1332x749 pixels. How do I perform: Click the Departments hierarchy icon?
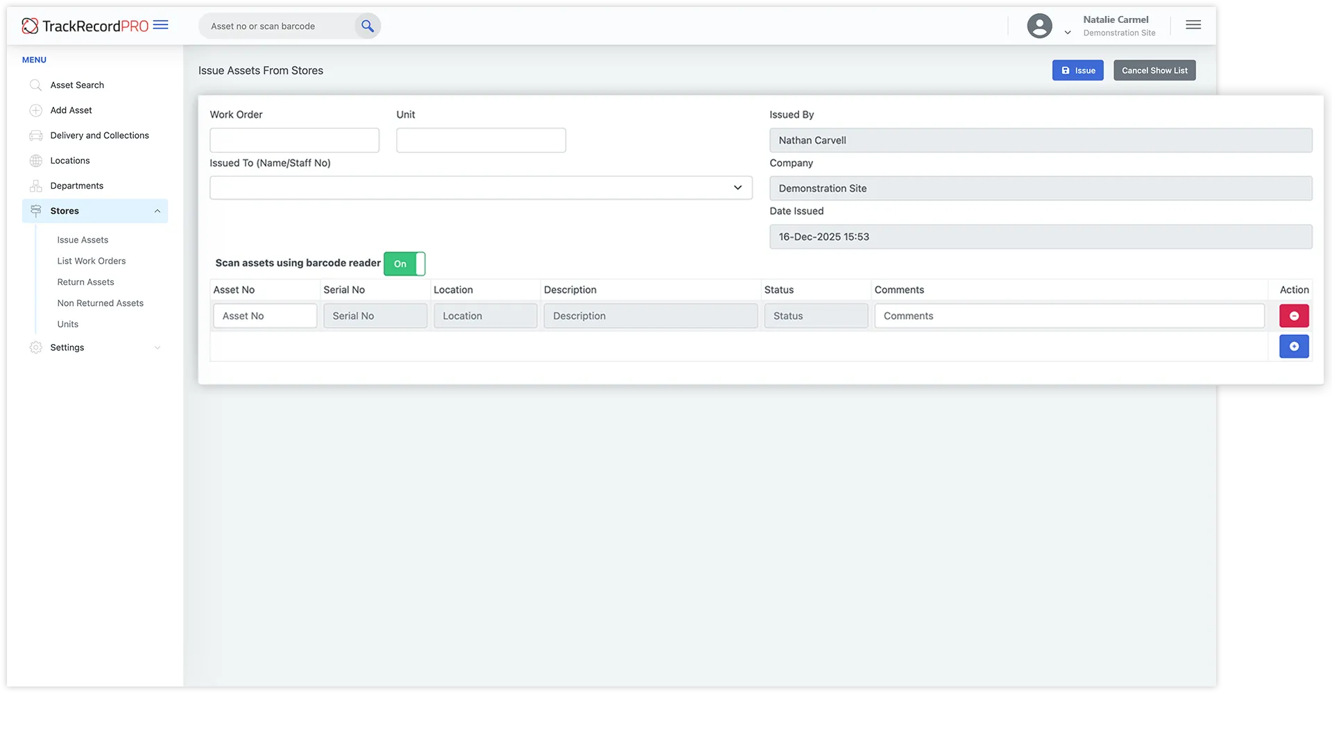[x=36, y=185]
